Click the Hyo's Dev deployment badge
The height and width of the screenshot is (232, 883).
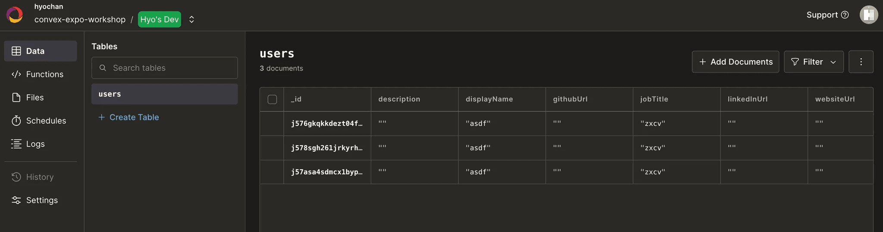pos(159,19)
